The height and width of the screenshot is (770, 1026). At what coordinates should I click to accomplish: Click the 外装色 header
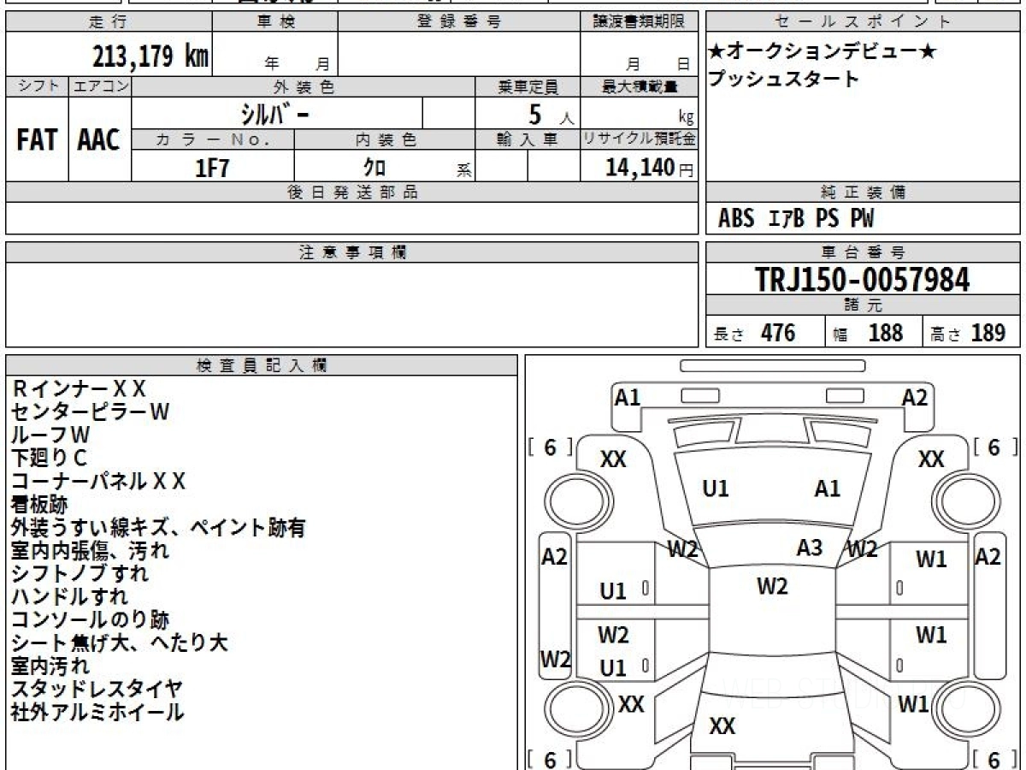(x=304, y=86)
